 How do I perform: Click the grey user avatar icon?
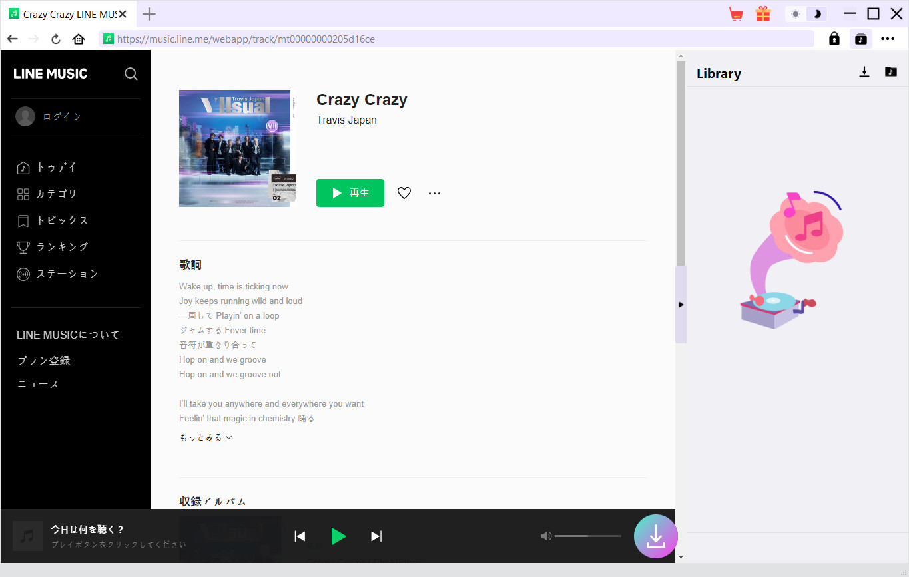tap(25, 116)
